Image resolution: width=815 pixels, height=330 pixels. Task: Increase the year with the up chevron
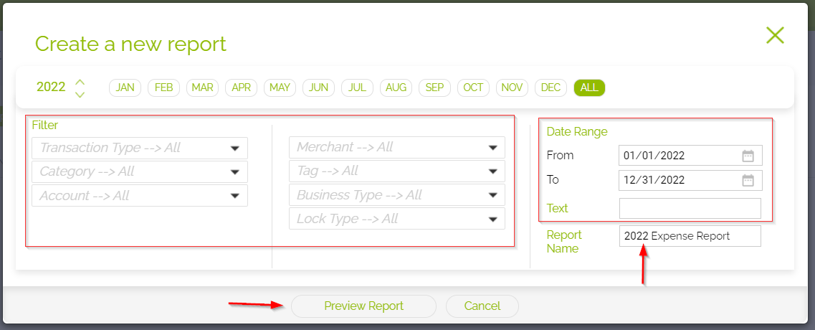click(x=80, y=81)
